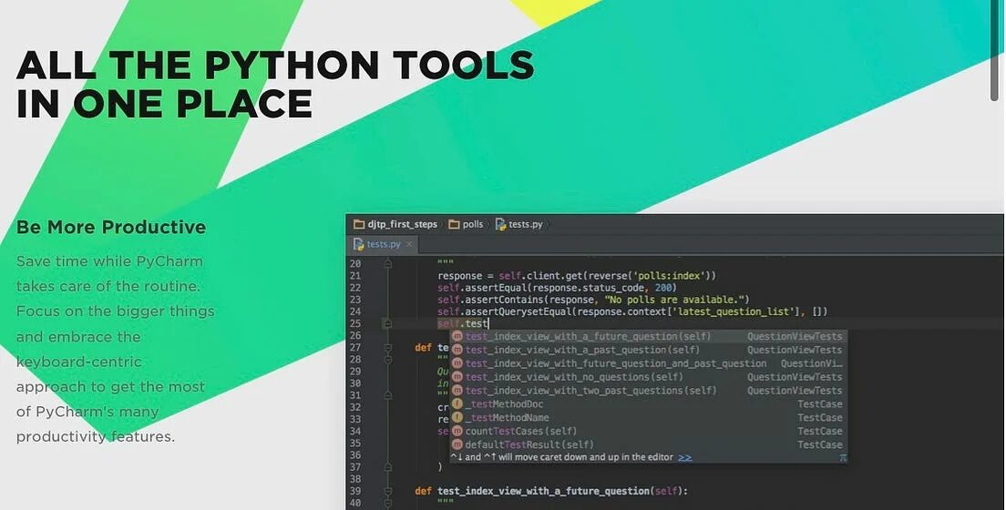Click the self.assertContains code line
Viewport: 1006px width, 510px height.
(593, 300)
